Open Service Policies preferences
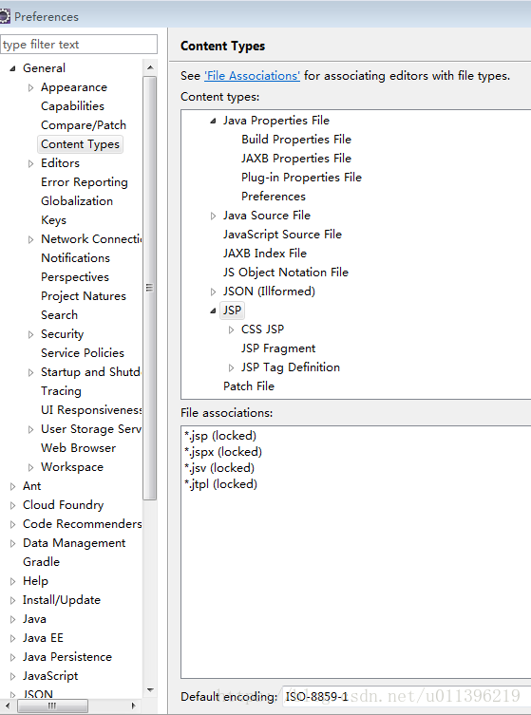This screenshot has width=531, height=715. (x=83, y=353)
